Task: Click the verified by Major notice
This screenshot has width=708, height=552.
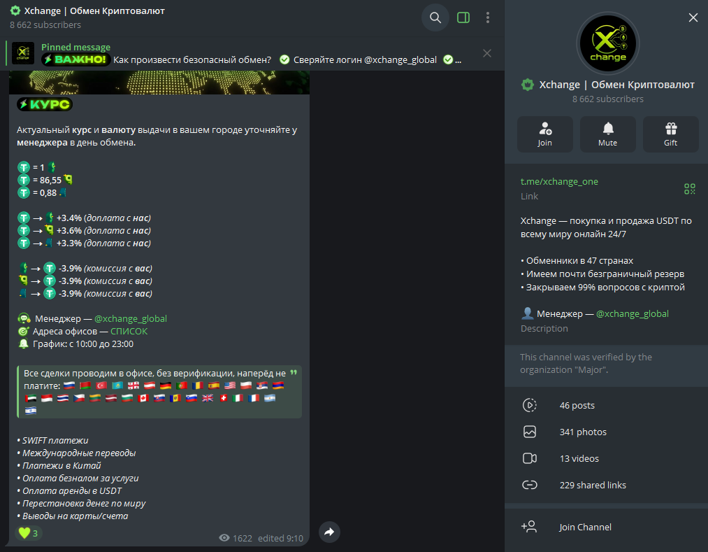Action: coord(586,364)
